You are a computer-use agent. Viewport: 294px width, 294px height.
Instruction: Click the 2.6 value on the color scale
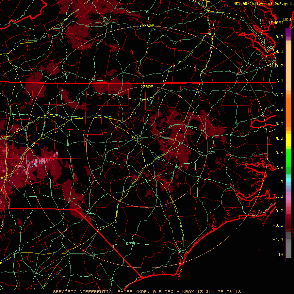(279, 168)
